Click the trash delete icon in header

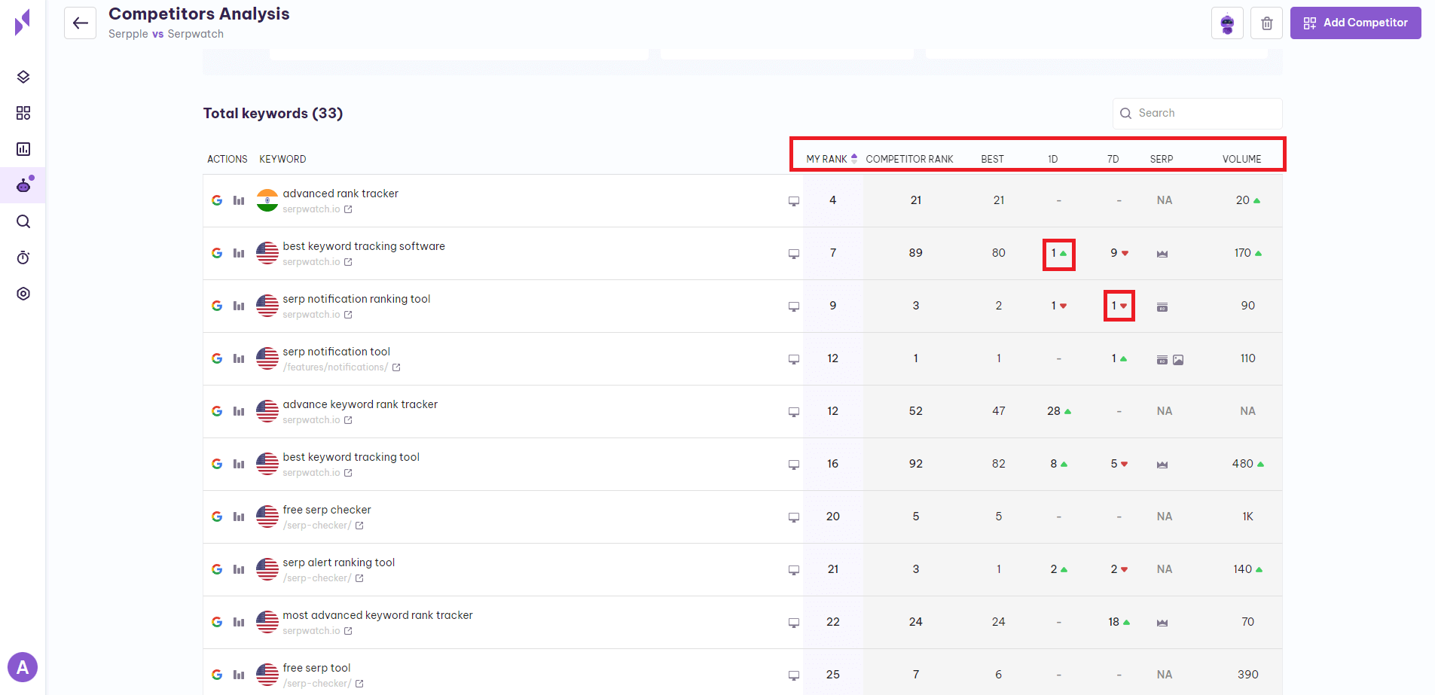[1267, 23]
